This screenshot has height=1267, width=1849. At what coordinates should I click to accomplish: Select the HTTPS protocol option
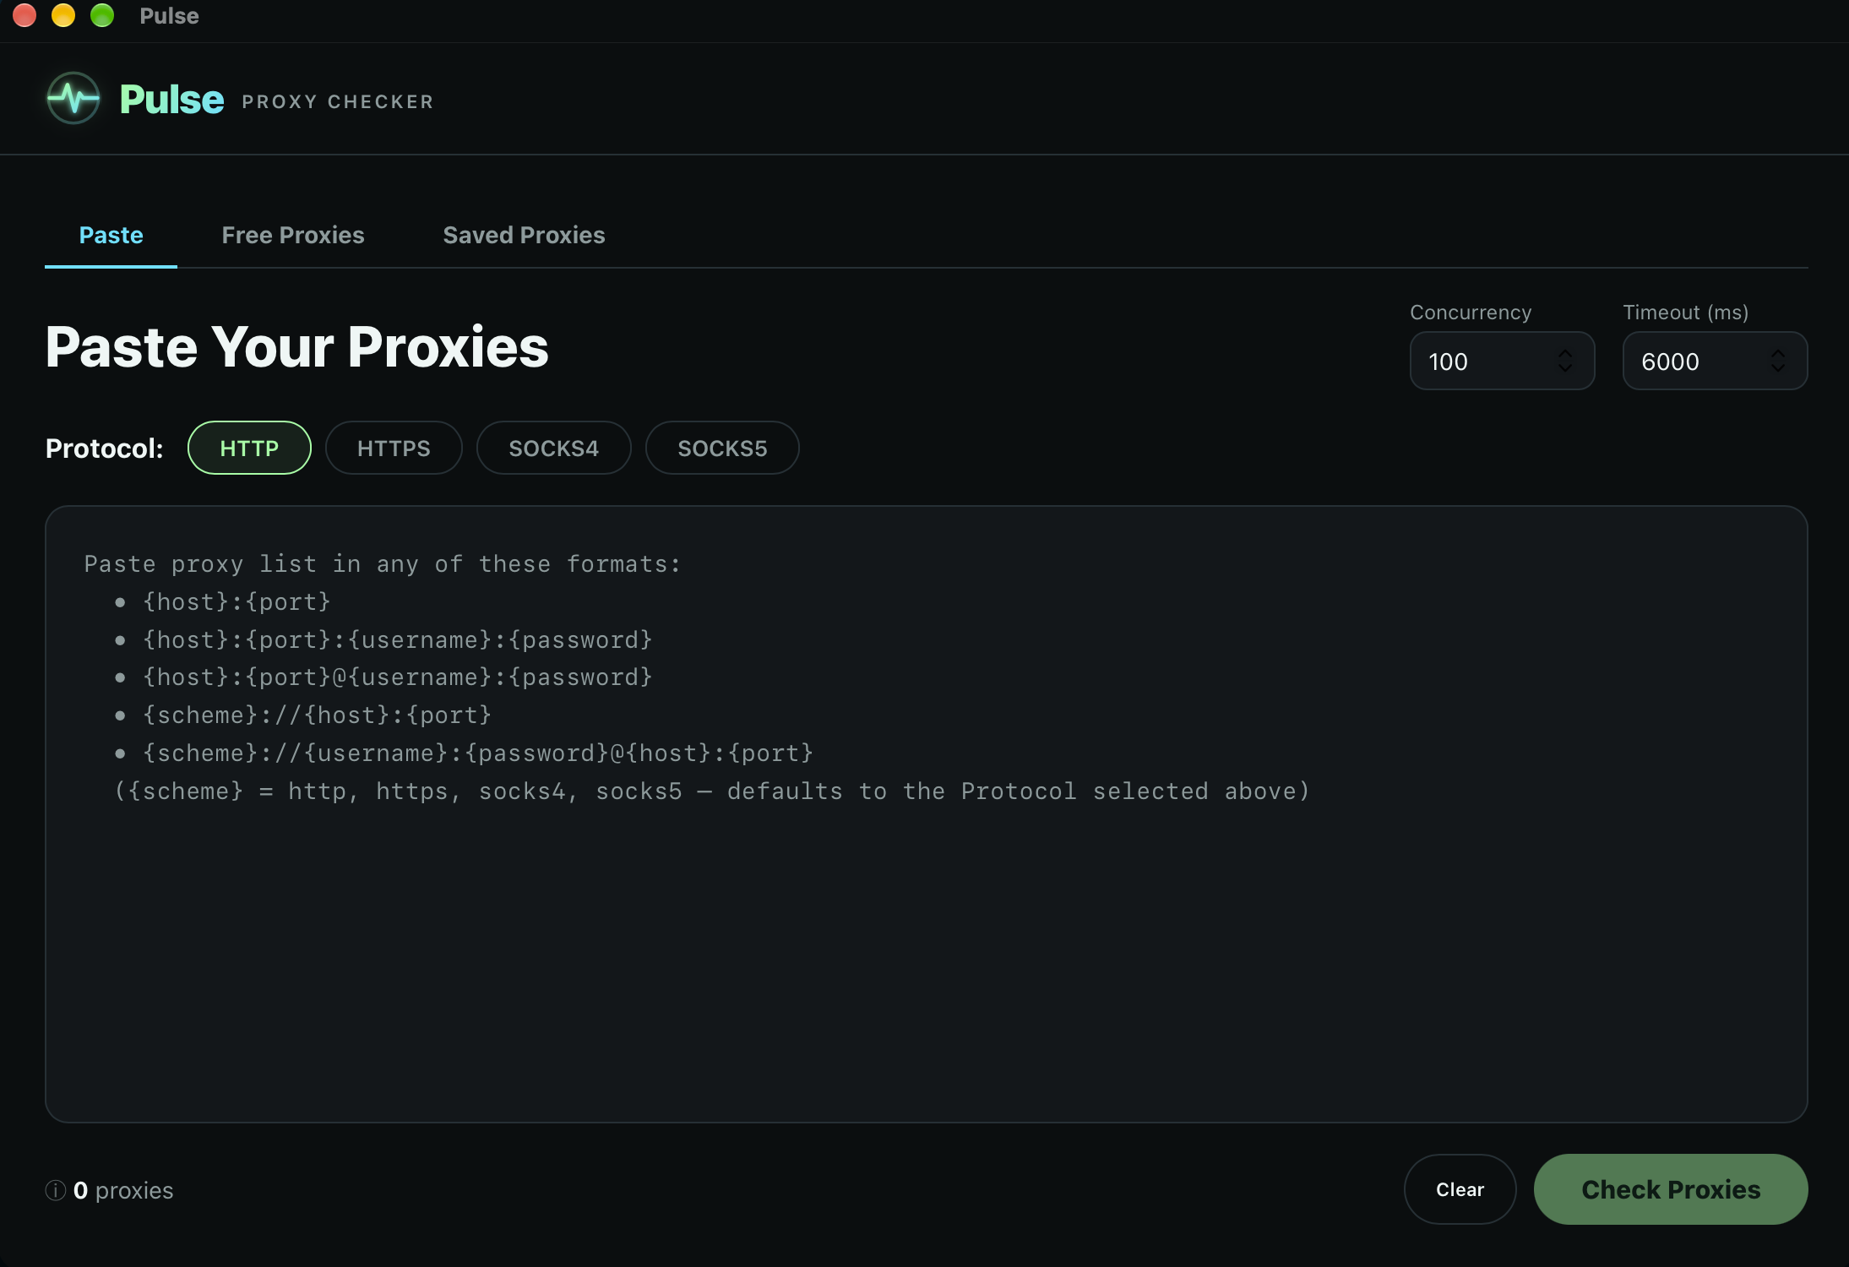394,448
